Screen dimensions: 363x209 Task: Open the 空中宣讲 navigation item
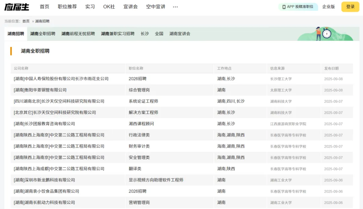[156, 7]
